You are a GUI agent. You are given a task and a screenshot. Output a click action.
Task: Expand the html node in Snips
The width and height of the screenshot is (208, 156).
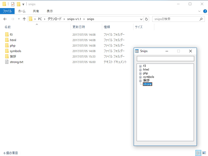[140, 70]
